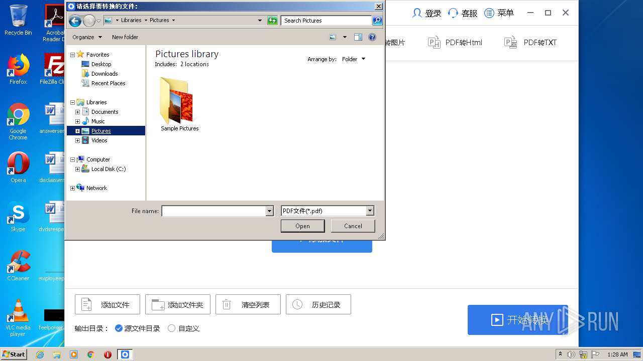
Task: Open the File name history dropdown
Action: (269, 211)
